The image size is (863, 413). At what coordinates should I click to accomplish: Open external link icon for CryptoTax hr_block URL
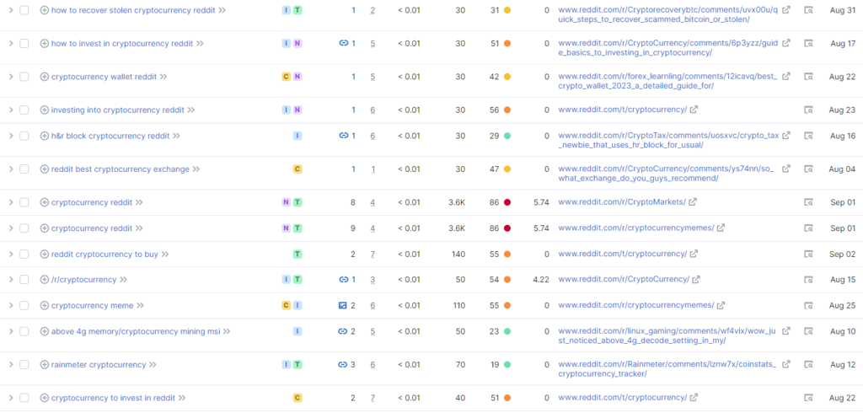coord(786,135)
